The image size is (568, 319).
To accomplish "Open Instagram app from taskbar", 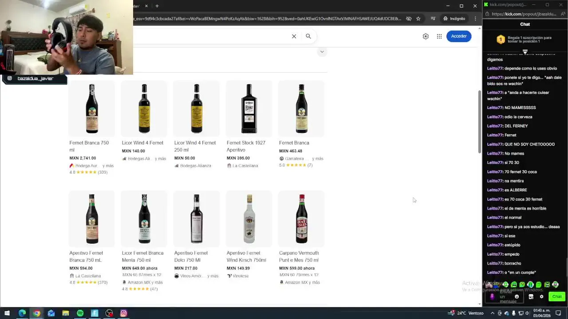I will click(124, 313).
